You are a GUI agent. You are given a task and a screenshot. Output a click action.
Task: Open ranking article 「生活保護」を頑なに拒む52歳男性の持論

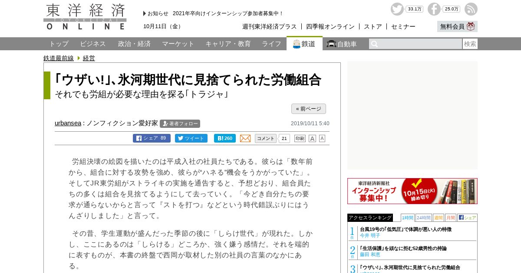pos(403,248)
